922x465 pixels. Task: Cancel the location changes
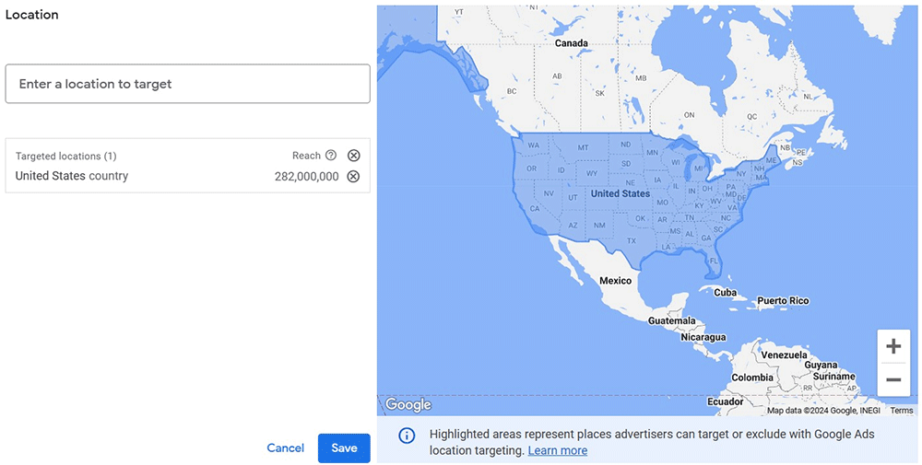285,448
